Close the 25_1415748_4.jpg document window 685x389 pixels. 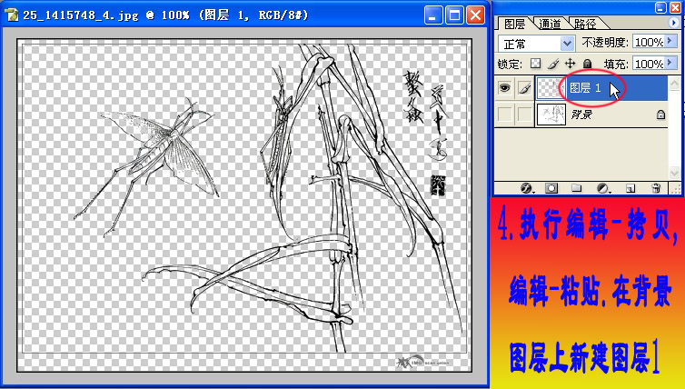(x=475, y=15)
